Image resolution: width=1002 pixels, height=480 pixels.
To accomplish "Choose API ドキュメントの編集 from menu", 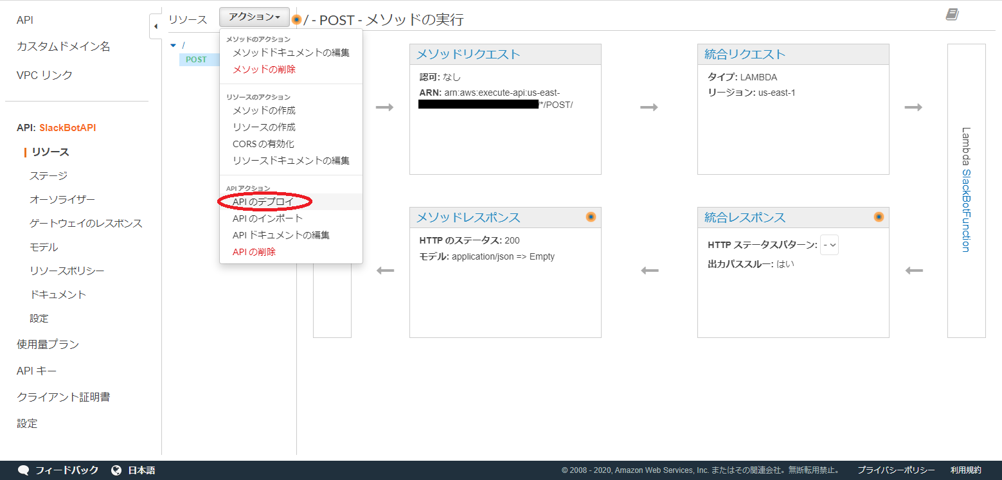I will (291, 235).
